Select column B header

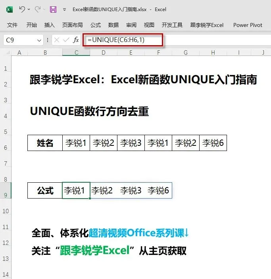pos(45,53)
